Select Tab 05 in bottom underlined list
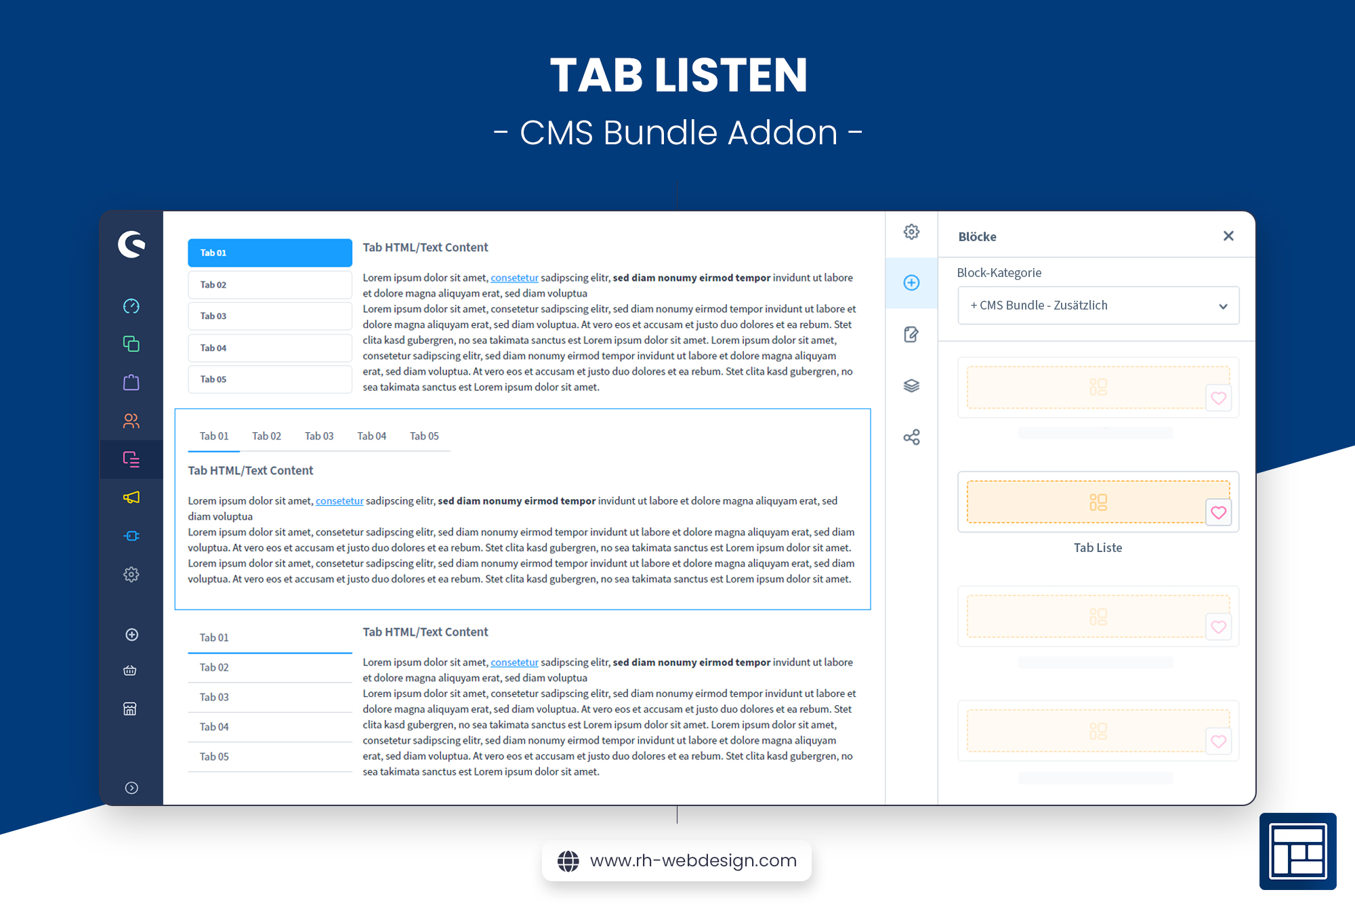 pyautogui.click(x=270, y=757)
